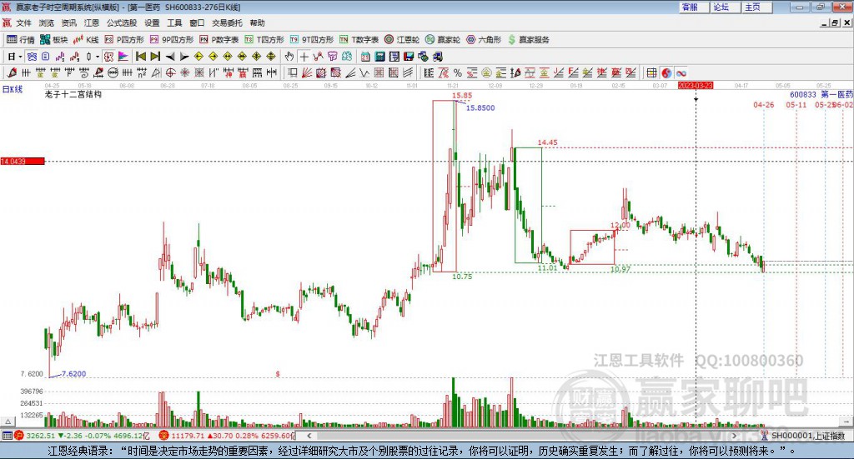Select the %-lines percent retracement icon
The height and width of the screenshot is (459, 854).
(472, 72)
